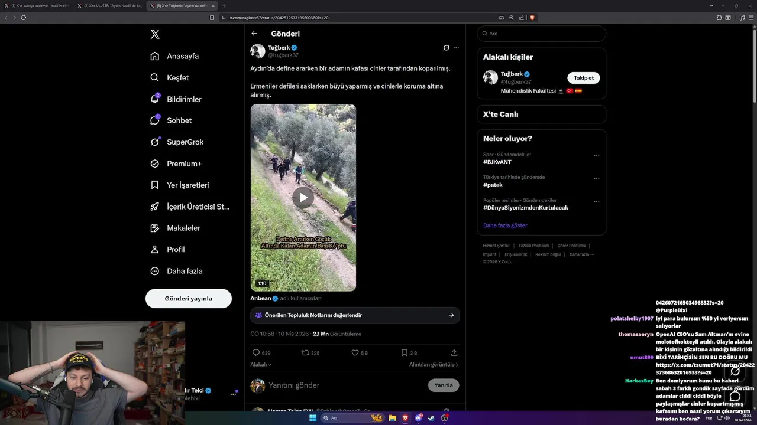Viewport: 757px width, 425px height.
Task: Open Discord from taskbar
Action: [418, 418]
